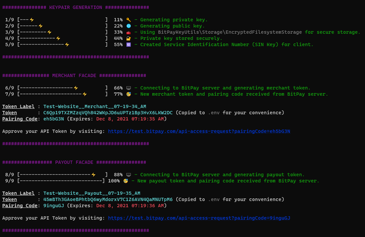Click lightning bolt on progress bar 4/9
365x237 pixels.
[58, 38]
